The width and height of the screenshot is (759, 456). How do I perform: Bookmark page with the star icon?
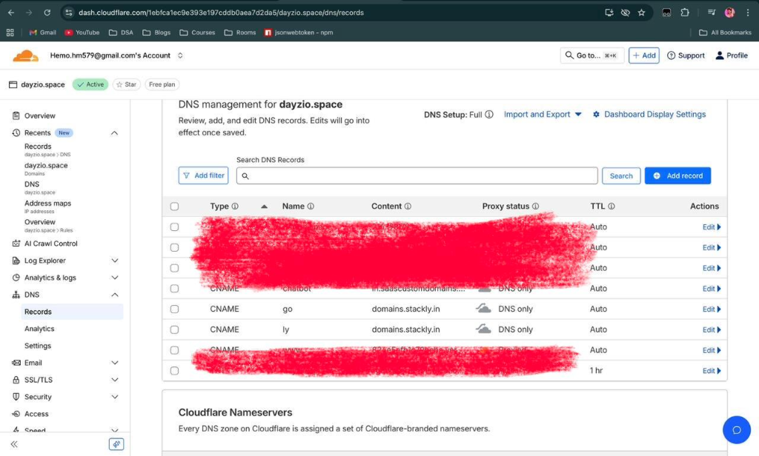(641, 13)
